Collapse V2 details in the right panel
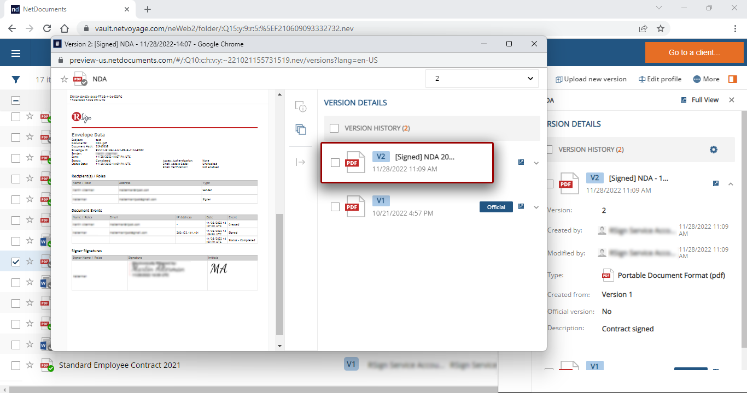 (731, 184)
